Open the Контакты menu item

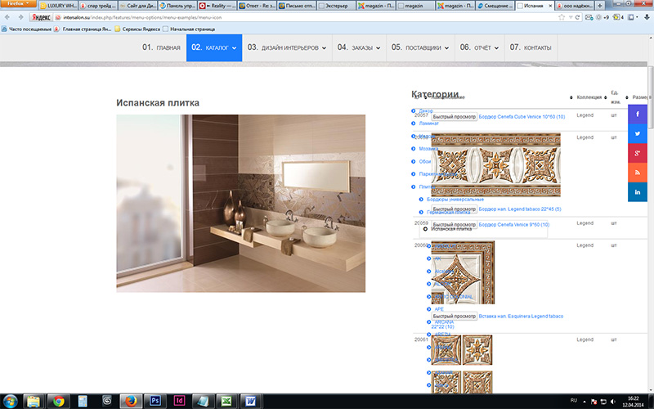pos(531,47)
